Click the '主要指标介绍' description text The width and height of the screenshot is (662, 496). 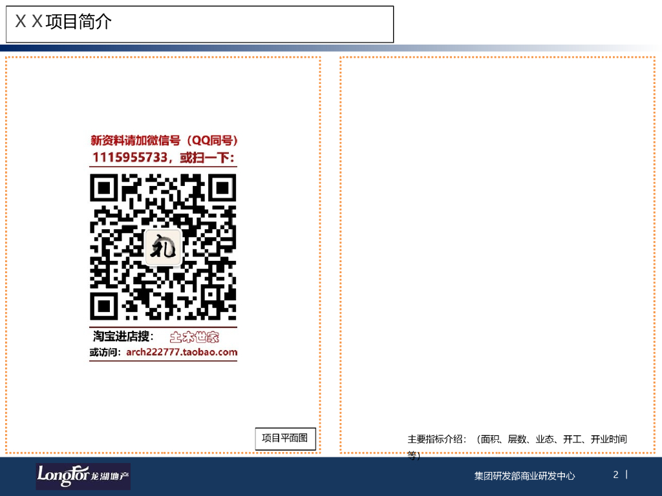[517, 447]
